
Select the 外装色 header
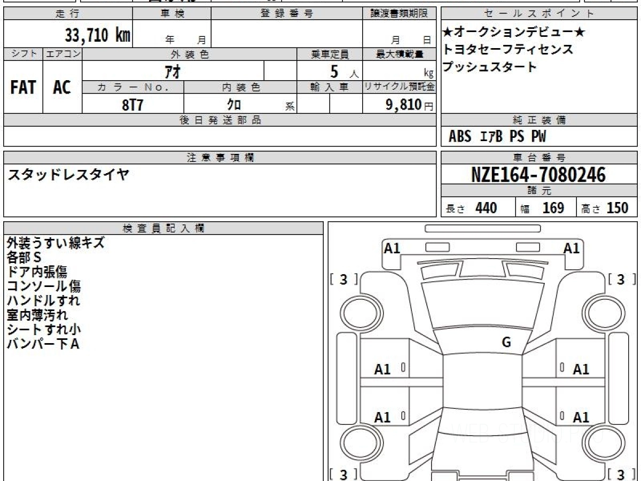pos(190,54)
